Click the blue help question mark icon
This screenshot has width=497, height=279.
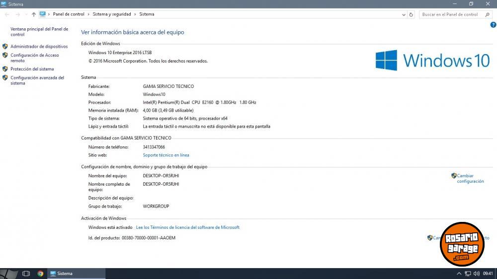coord(493,25)
